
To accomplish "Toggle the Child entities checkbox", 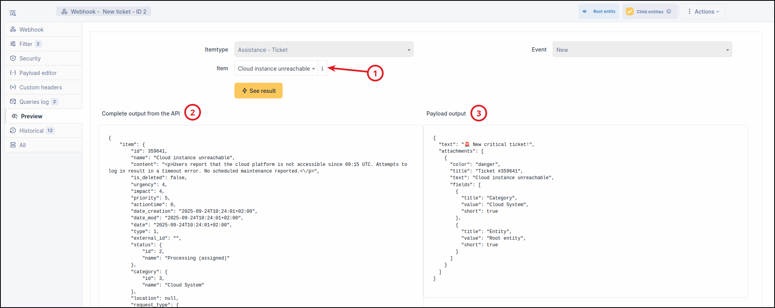I will pyautogui.click(x=630, y=12).
